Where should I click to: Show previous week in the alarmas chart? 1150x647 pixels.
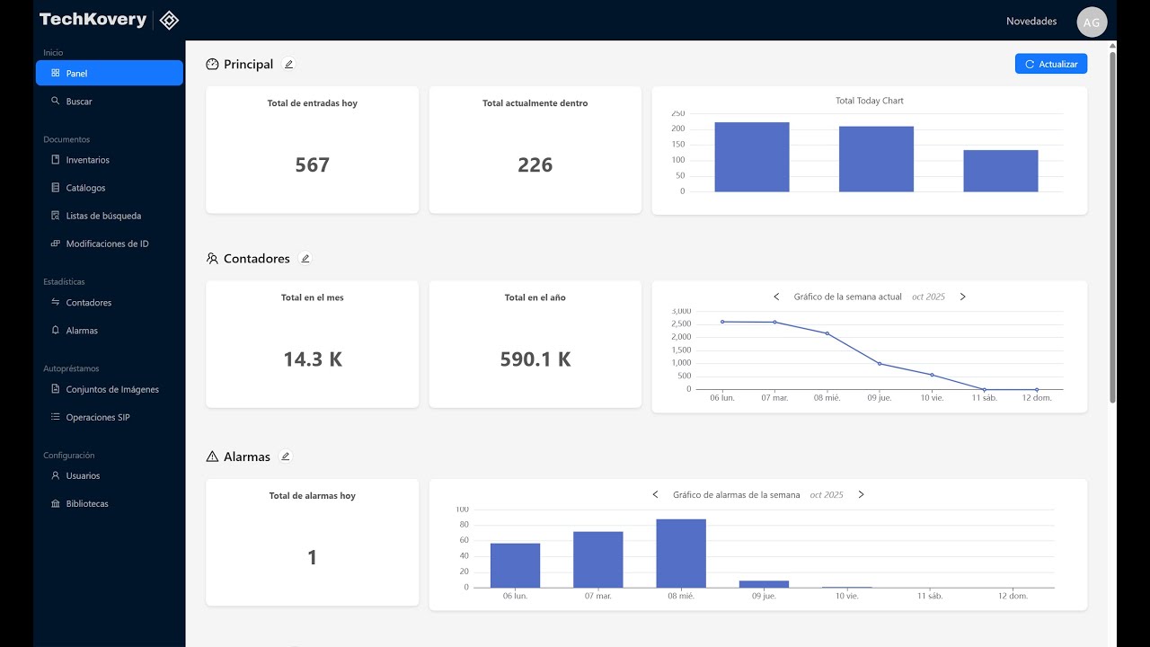pos(656,494)
